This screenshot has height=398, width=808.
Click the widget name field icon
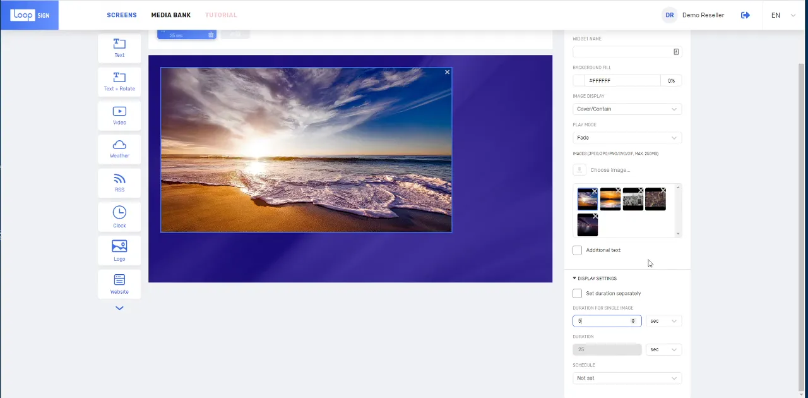676,52
